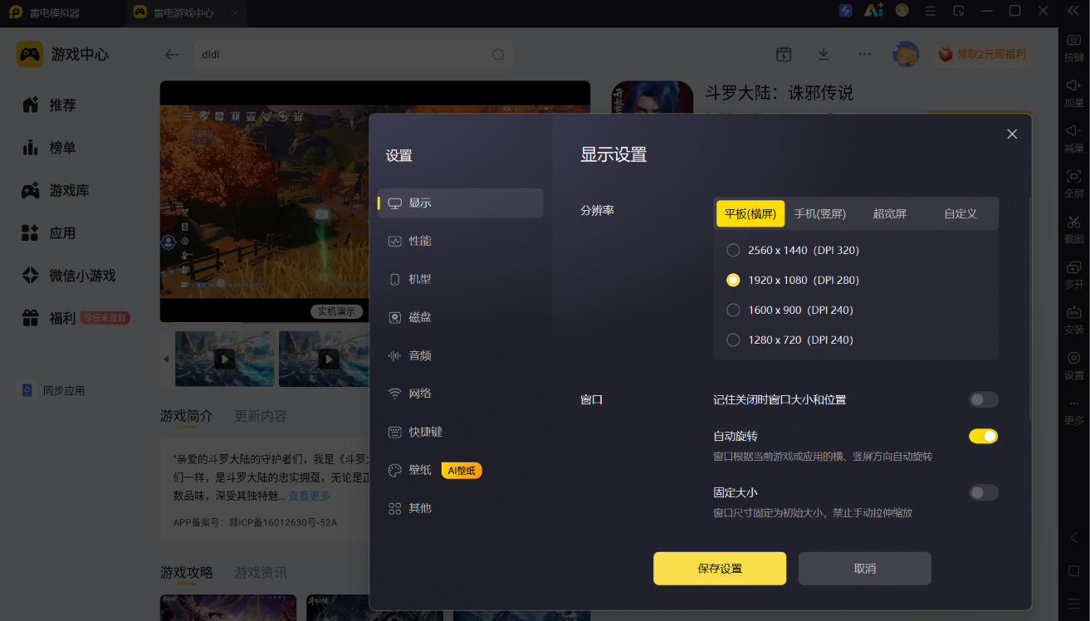Enable the 固定大小 fixed size toggle
This screenshot has width=1090, height=621.
pos(984,493)
